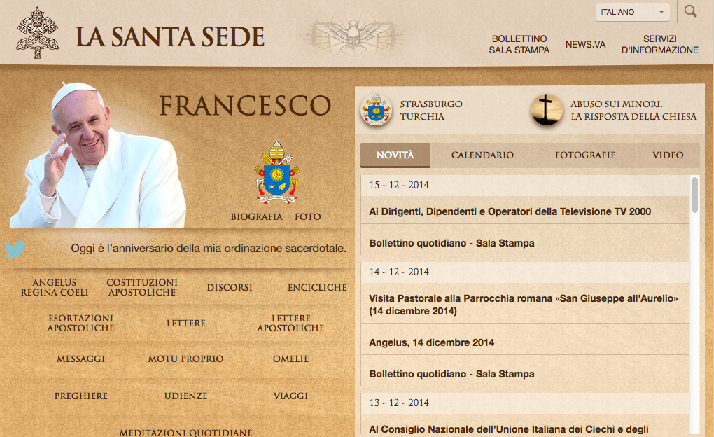Open the BIOGRAFIA link
714x437 pixels.
pyautogui.click(x=257, y=216)
